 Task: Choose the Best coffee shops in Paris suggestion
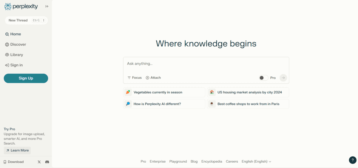248,104
